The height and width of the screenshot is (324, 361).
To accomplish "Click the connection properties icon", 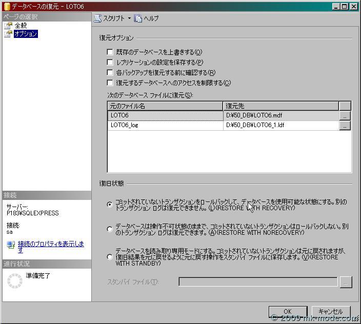I will (x=11, y=245).
